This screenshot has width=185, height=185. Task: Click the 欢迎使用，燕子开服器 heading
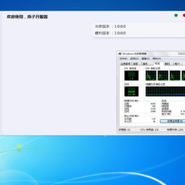pos(27,17)
